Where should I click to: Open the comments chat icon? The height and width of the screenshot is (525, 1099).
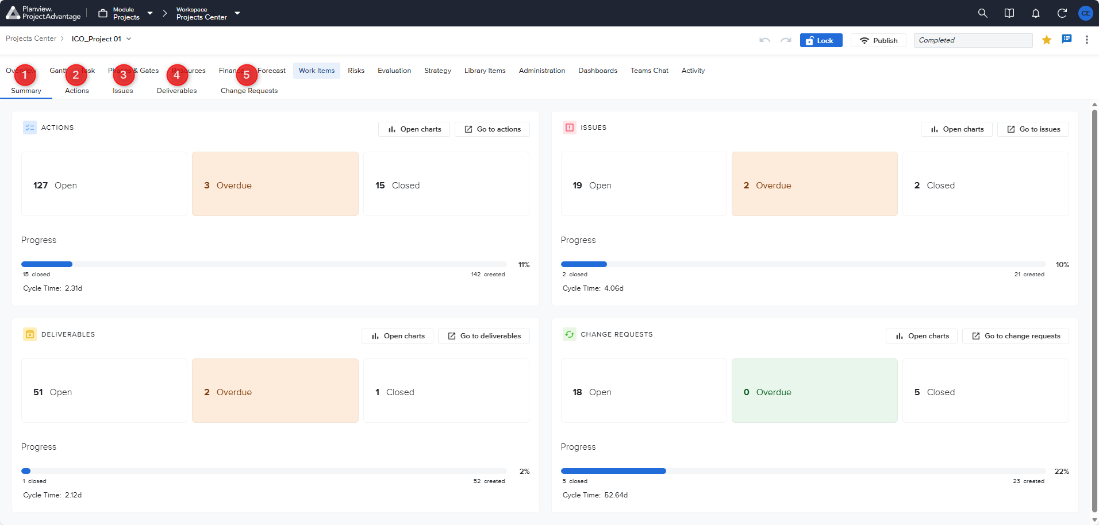click(x=1066, y=40)
